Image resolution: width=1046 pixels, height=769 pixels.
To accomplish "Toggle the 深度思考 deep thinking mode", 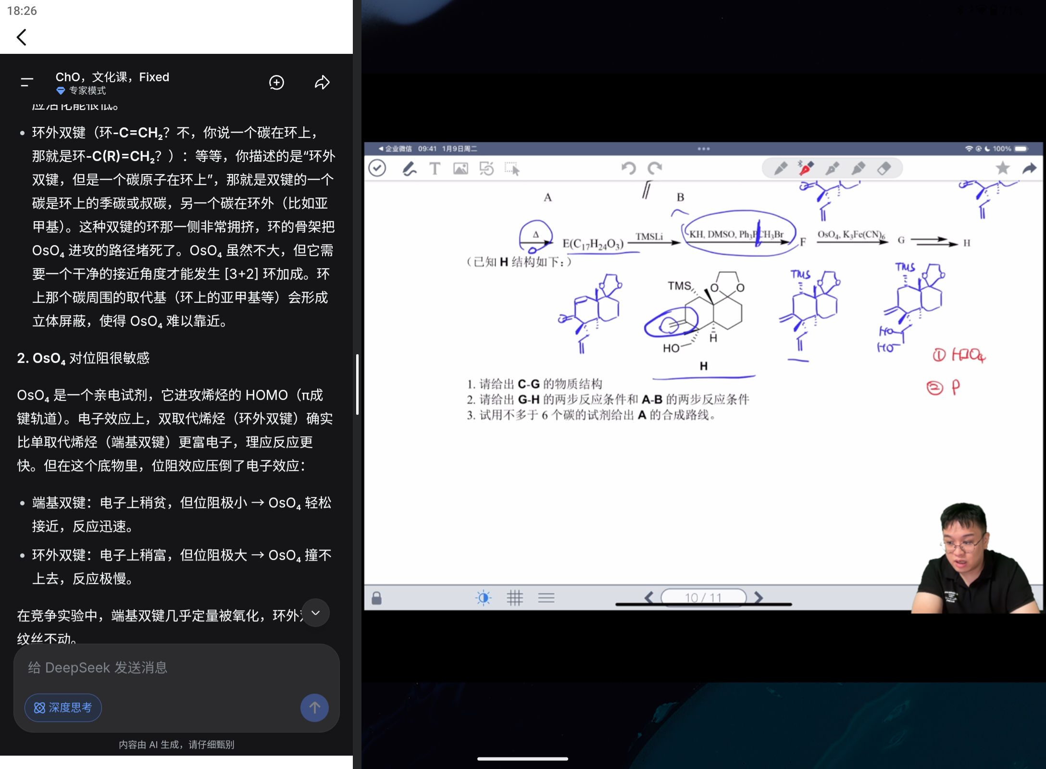I will [63, 707].
